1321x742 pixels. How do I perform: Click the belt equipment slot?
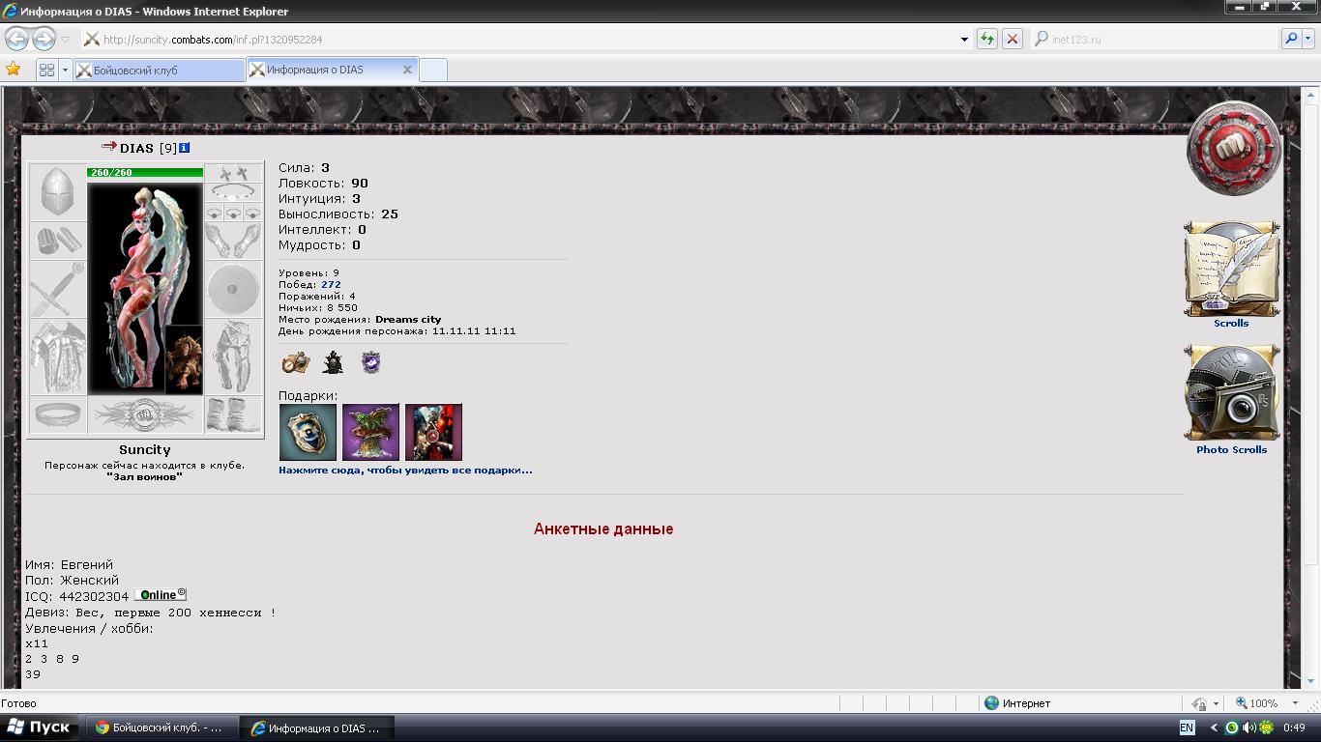pyautogui.click(x=58, y=414)
